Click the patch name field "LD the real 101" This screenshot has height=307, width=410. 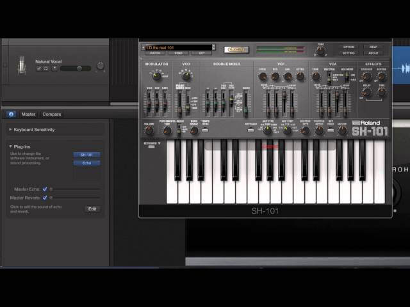click(179, 47)
